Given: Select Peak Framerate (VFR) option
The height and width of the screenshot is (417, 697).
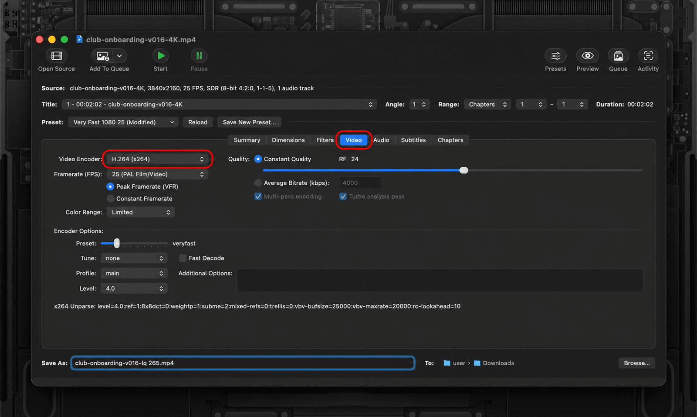Looking at the screenshot, I should tap(110, 186).
